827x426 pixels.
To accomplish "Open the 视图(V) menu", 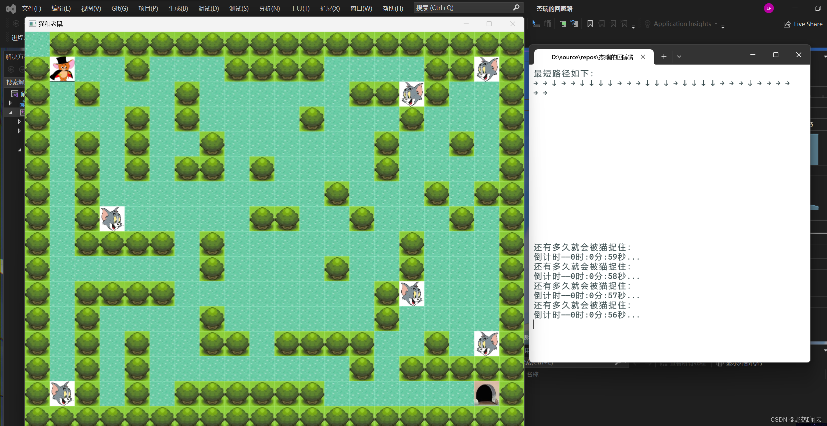I will [x=91, y=8].
